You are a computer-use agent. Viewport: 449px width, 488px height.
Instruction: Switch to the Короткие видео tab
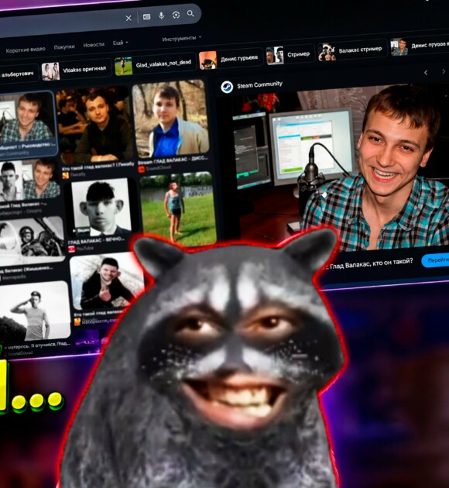[x=26, y=50]
